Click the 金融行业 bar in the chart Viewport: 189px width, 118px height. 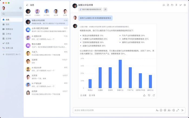120,74
